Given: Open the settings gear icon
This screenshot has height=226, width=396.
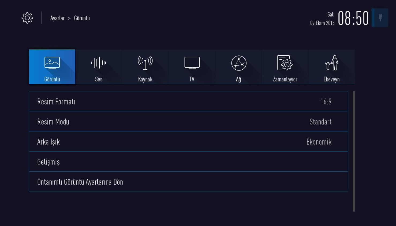Looking at the screenshot, I should tap(27, 18).
